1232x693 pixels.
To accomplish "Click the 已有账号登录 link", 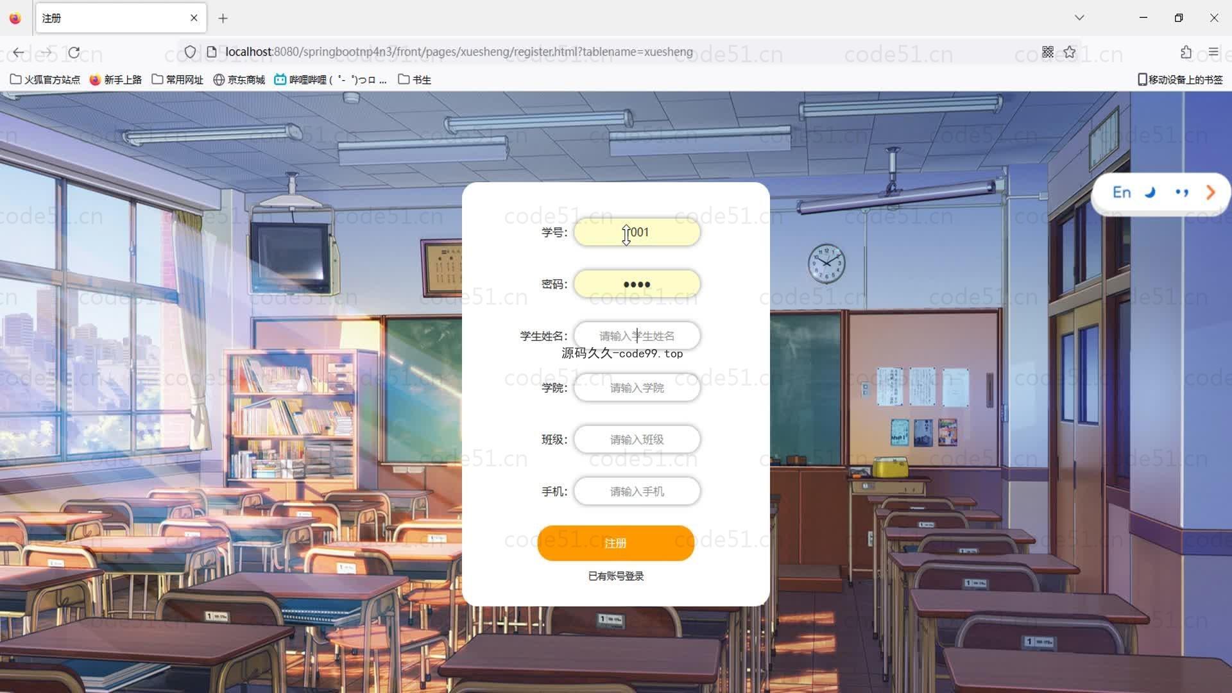I will click(x=615, y=576).
